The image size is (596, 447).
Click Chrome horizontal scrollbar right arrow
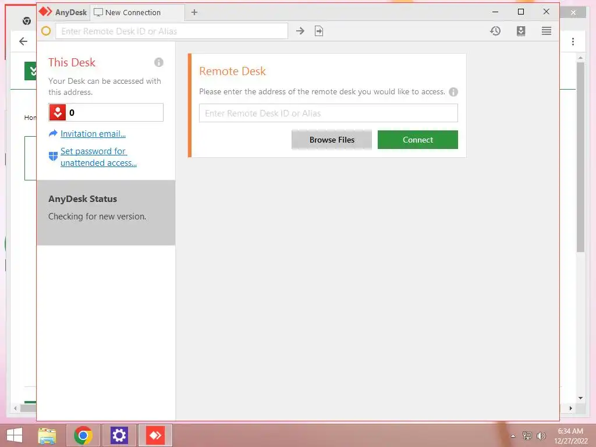click(570, 408)
